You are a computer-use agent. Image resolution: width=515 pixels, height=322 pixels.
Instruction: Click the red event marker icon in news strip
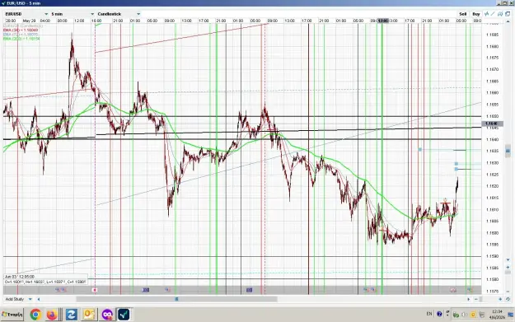point(95,290)
